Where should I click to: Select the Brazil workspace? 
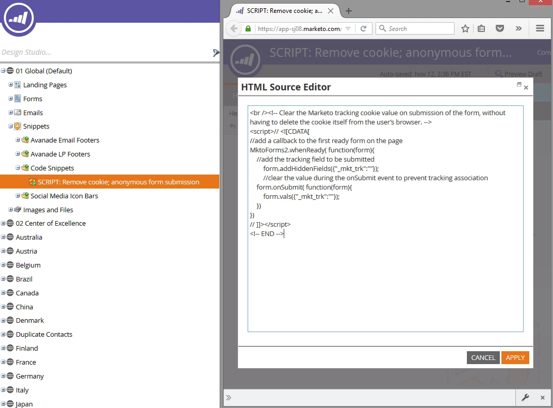coord(24,279)
